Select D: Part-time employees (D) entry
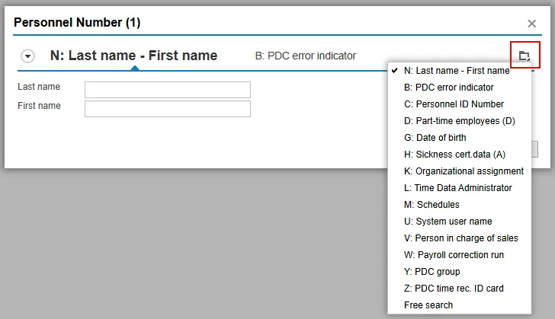Screen dimensions: 555x319 click(x=460, y=121)
